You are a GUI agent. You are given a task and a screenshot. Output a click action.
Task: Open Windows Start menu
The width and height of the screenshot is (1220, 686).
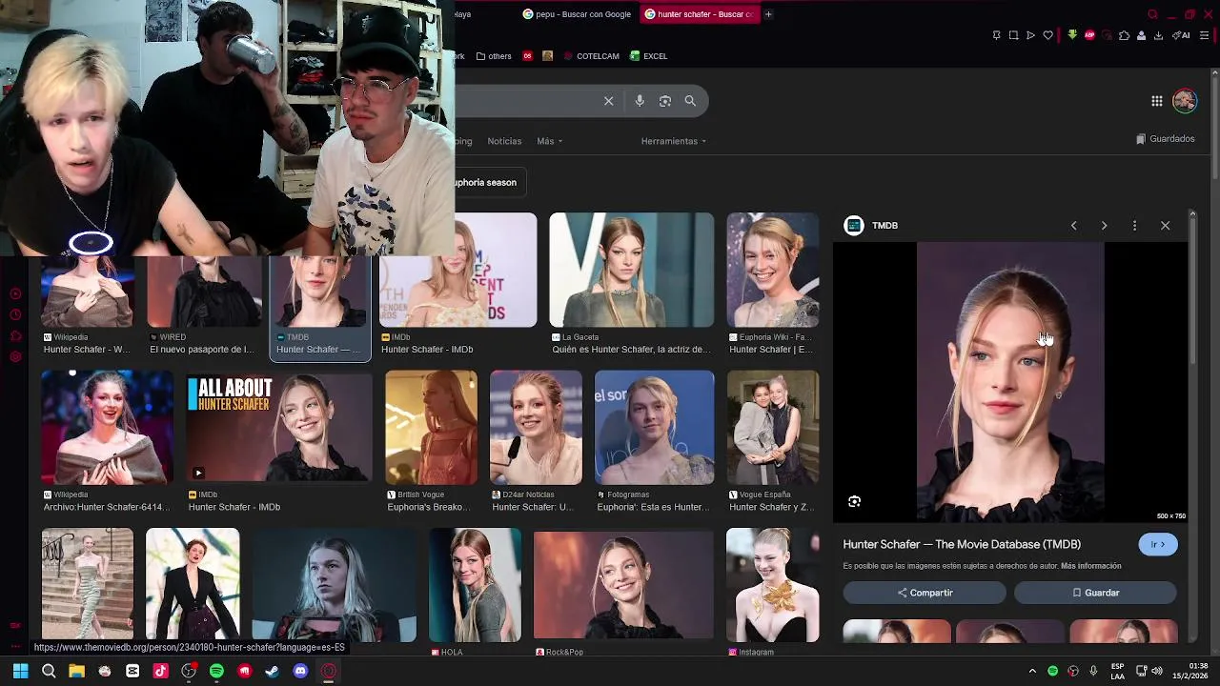point(20,671)
